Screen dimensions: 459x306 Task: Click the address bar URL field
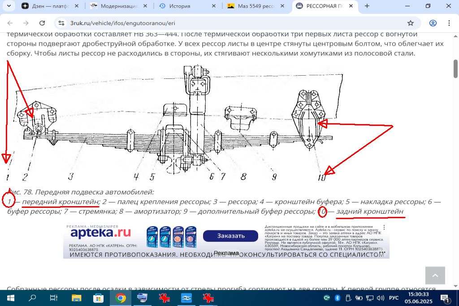pyautogui.click(x=224, y=23)
